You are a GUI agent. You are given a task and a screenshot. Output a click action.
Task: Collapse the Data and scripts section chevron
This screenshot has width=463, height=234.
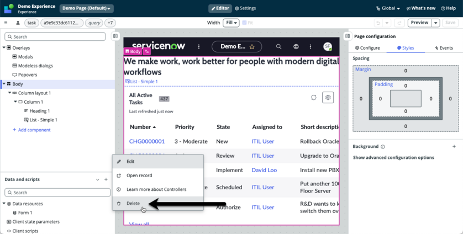[97, 179]
